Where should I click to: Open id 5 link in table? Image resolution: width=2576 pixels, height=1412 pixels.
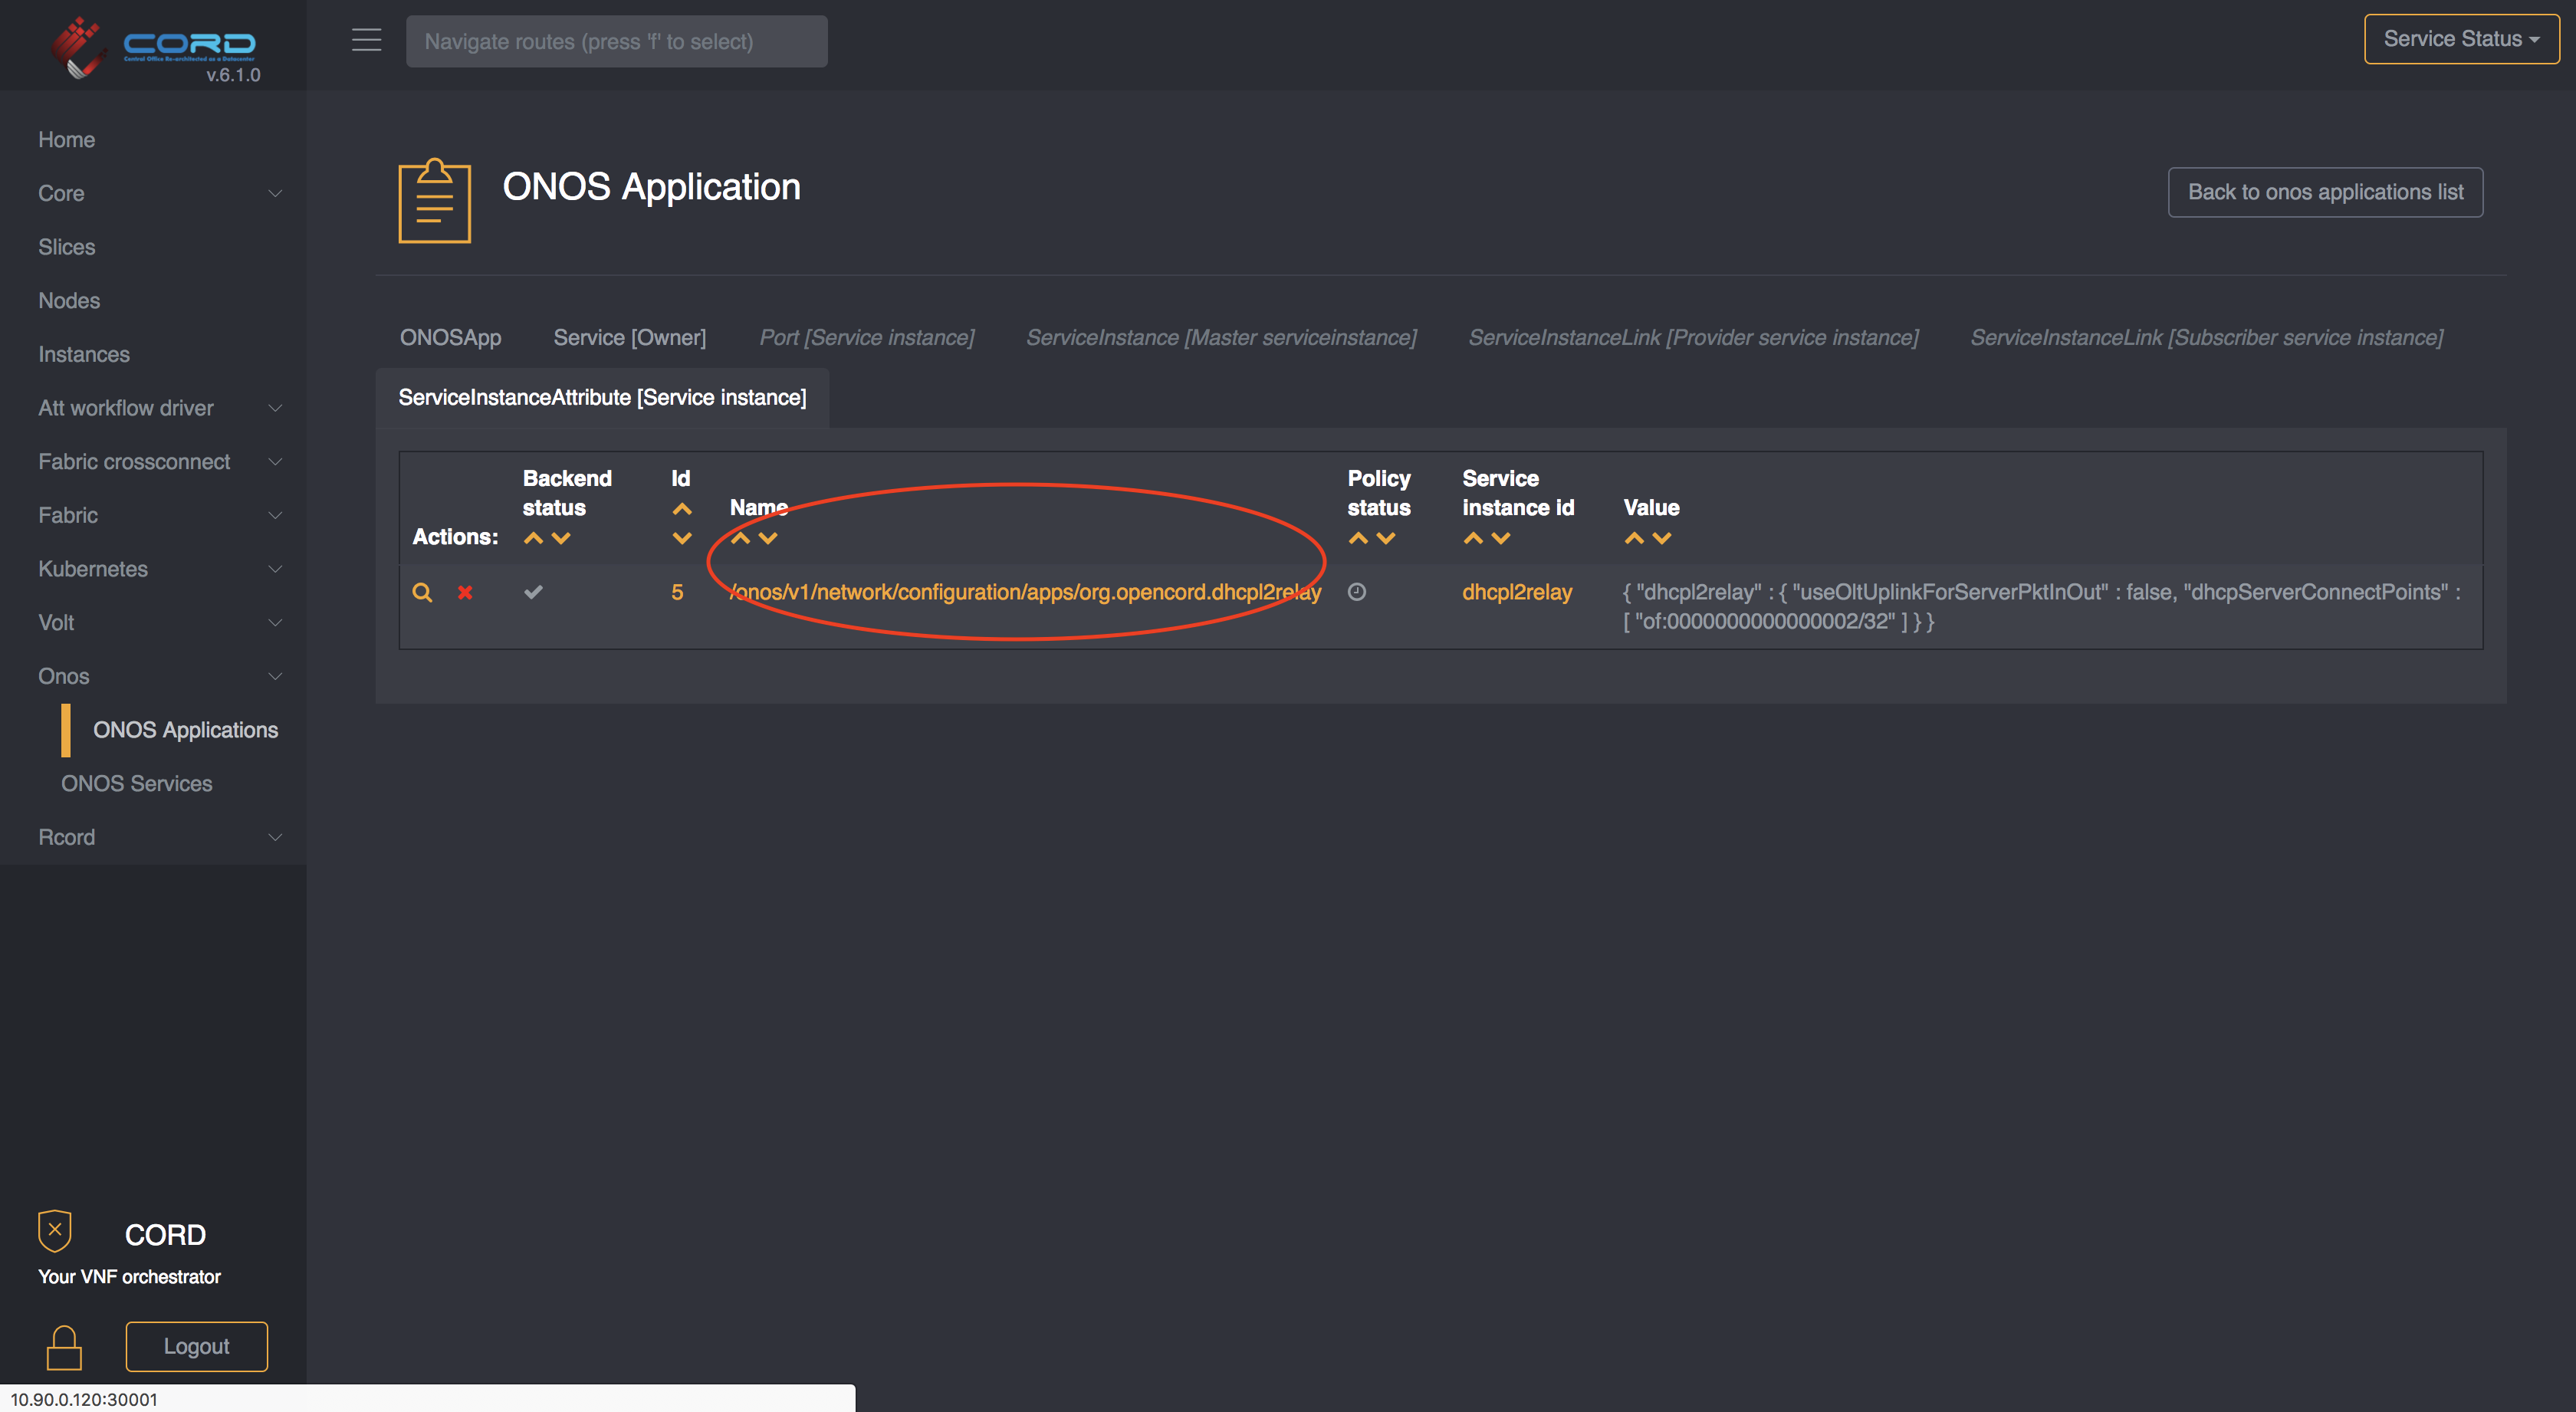click(x=677, y=592)
